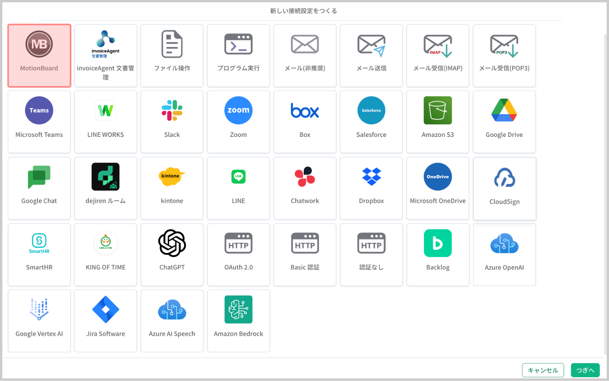Select the メール受信(POP3) tile
The image size is (609, 381).
click(x=504, y=56)
